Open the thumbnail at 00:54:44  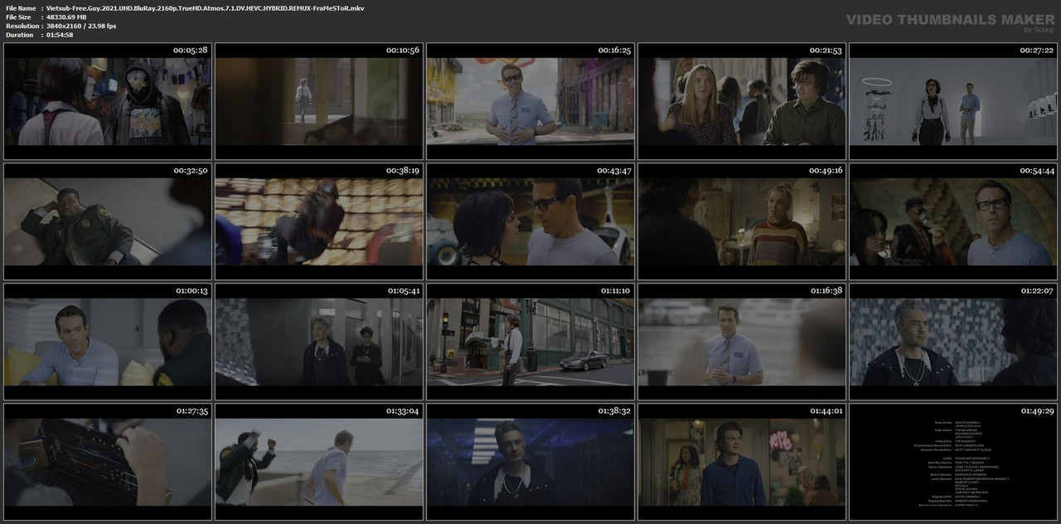click(x=953, y=221)
